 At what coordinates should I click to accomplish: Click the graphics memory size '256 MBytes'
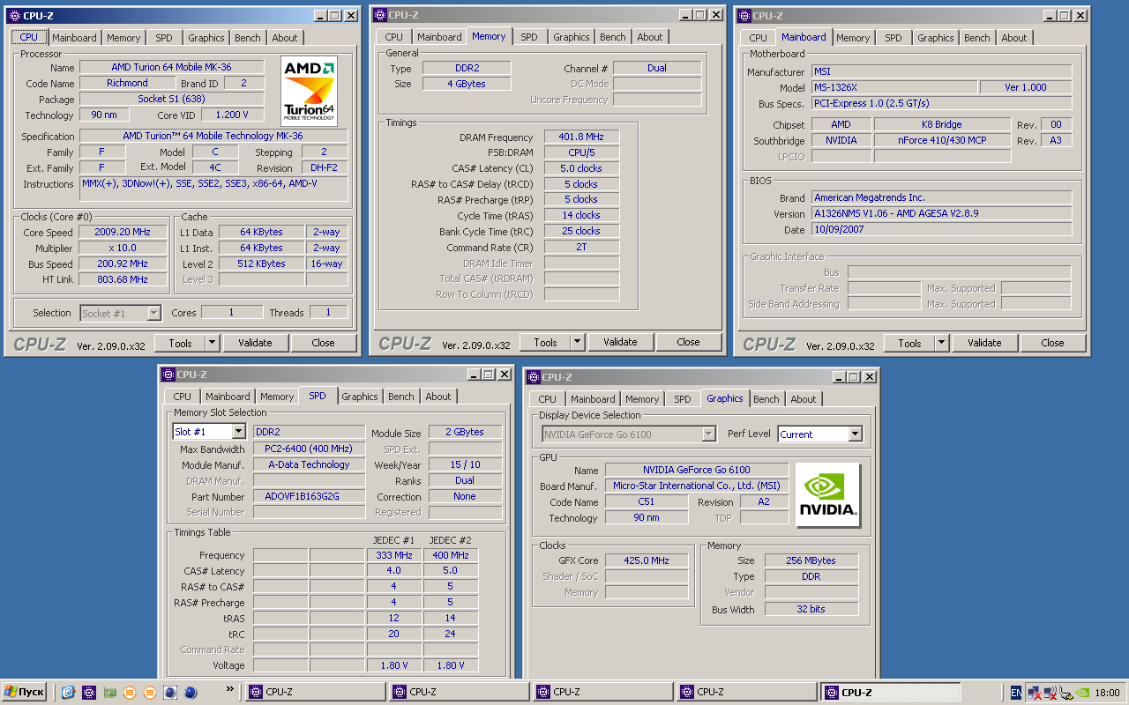(811, 560)
